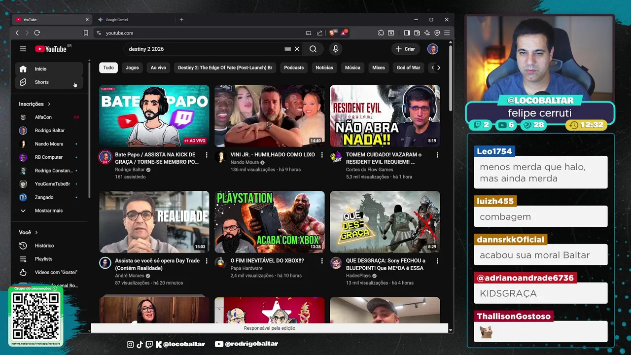Open Papa Hardware channel link
631x355 pixels.
[246, 268]
